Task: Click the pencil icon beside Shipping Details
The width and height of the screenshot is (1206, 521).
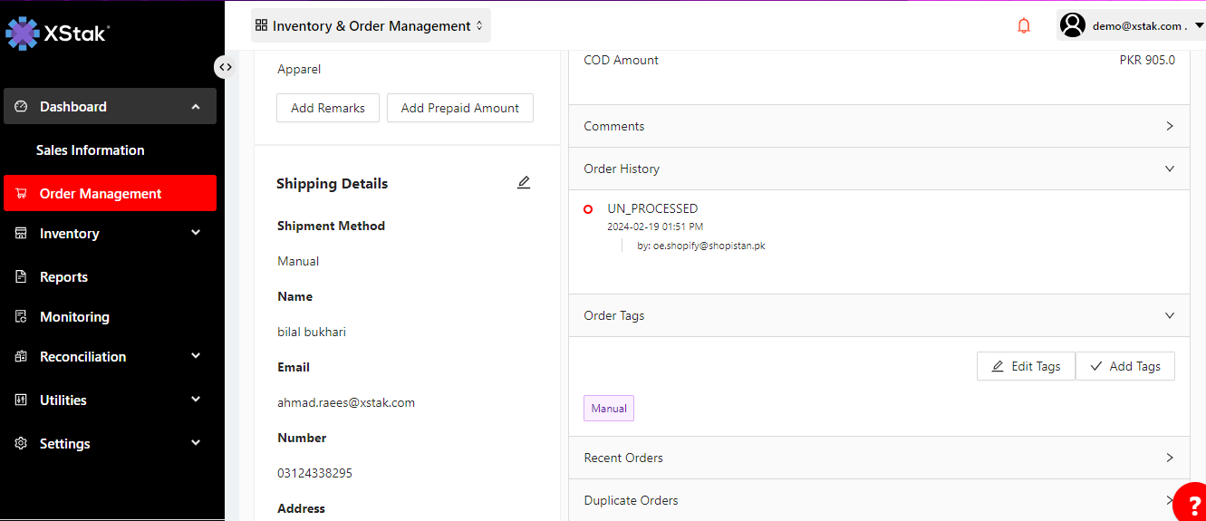Action: click(x=523, y=183)
